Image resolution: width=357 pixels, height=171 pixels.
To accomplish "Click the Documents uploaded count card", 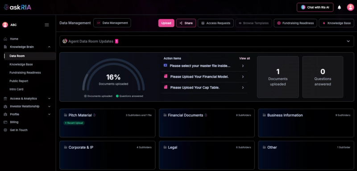I will (x=278, y=77).
